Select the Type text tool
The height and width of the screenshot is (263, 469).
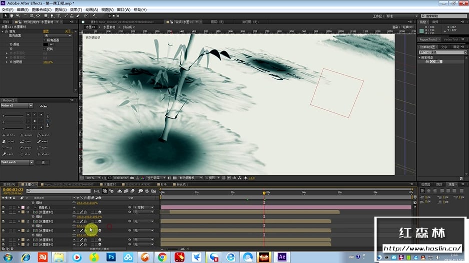point(59,15)
